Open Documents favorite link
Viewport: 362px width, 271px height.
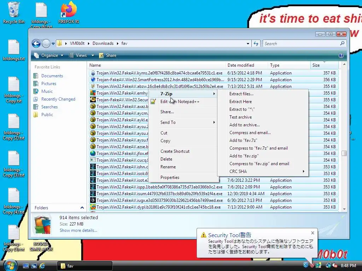click(52, 76)
